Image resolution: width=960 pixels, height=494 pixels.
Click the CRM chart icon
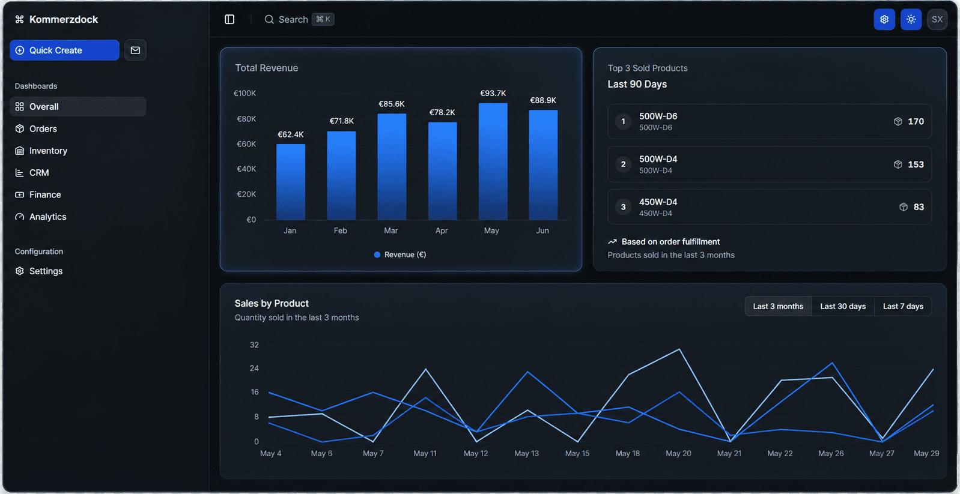click(20, 173)
